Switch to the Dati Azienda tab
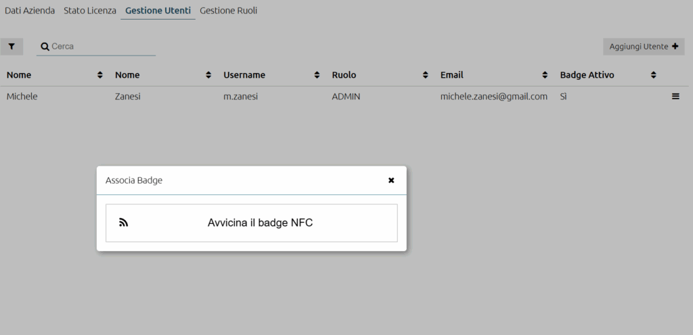Viewport: 693px width, 335px height. coord(30,11)
